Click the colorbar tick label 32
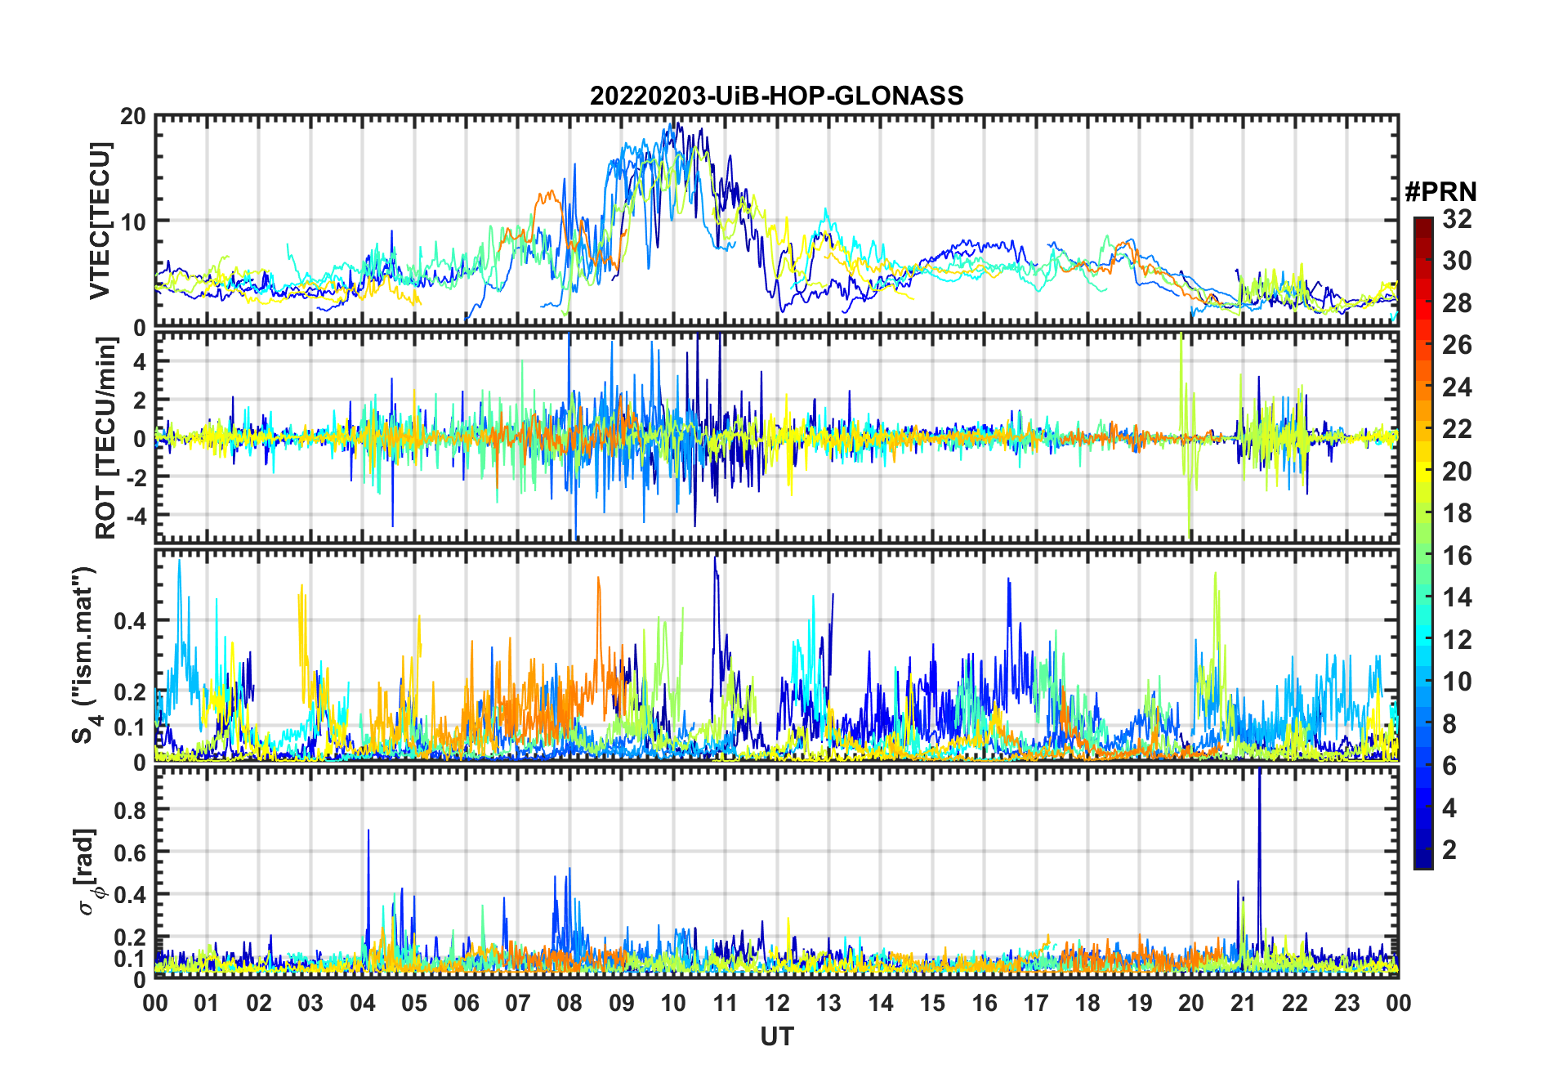This screenshot has width=1554, height=1087. [x=1457, y=219]
